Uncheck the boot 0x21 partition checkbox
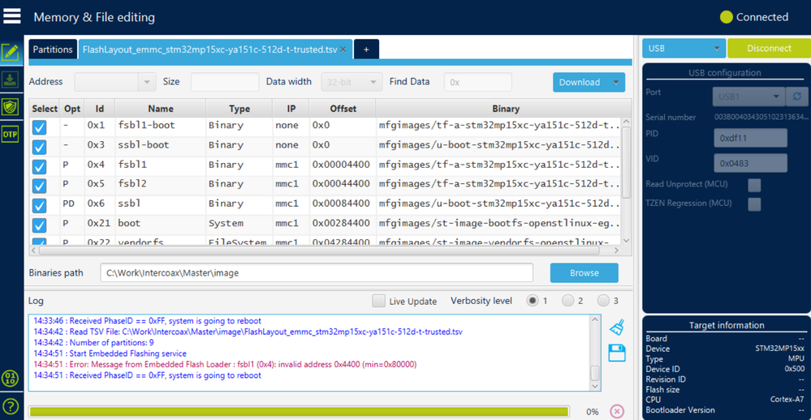 click(x=39, y=225)
